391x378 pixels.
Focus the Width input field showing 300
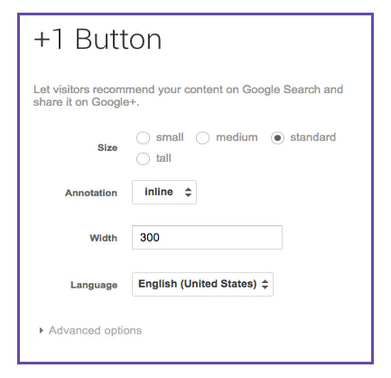[207, 237]
